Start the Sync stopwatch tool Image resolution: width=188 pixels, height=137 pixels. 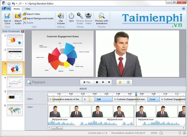click(71, 18)
